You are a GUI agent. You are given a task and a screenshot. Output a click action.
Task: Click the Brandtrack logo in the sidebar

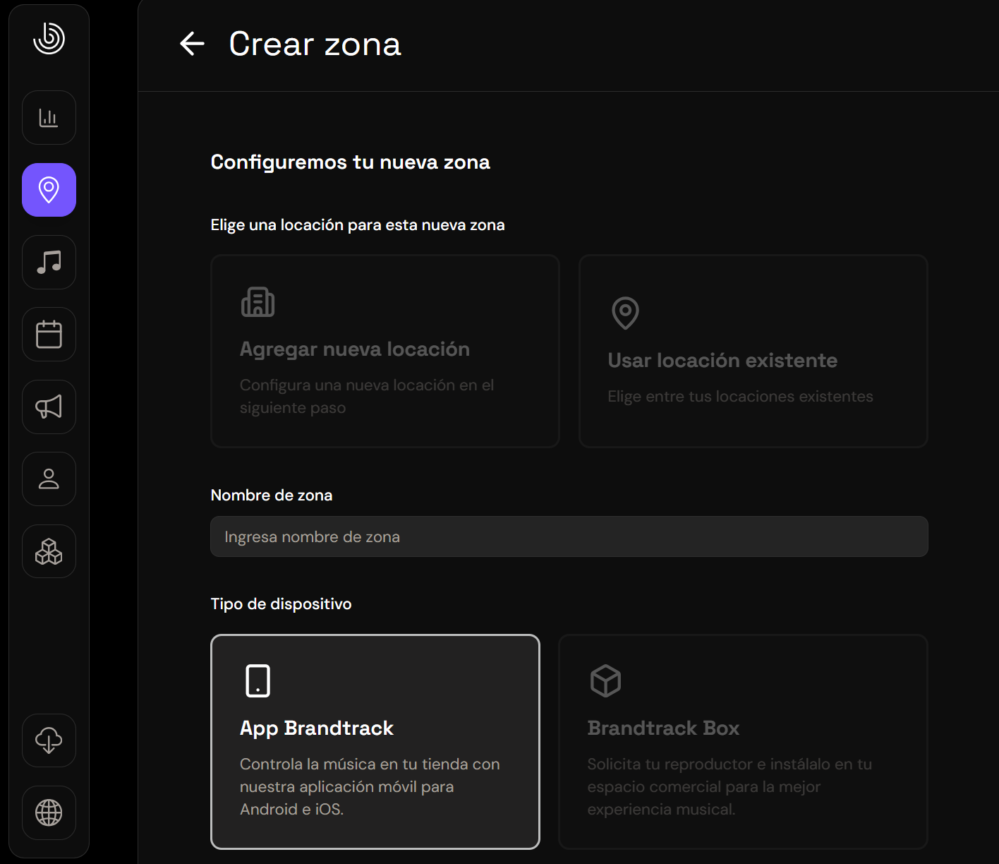(x=49, y=38)
